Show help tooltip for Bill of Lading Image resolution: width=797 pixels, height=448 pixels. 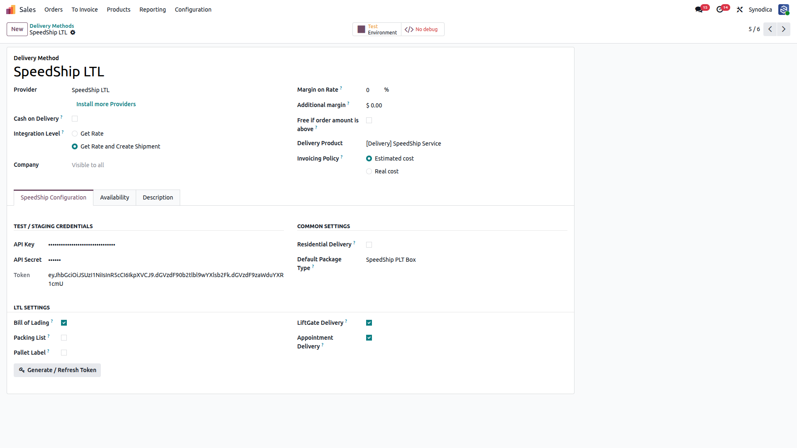coord(52,321)
